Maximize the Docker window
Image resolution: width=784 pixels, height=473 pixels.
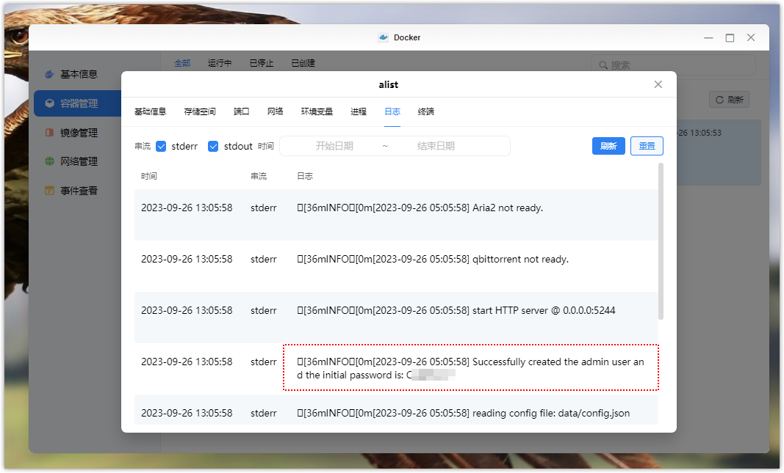[x=730, y=38]
